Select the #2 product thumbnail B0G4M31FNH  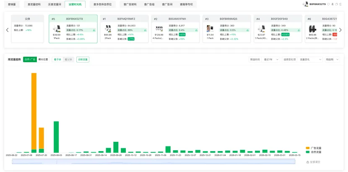coord(159,29)
